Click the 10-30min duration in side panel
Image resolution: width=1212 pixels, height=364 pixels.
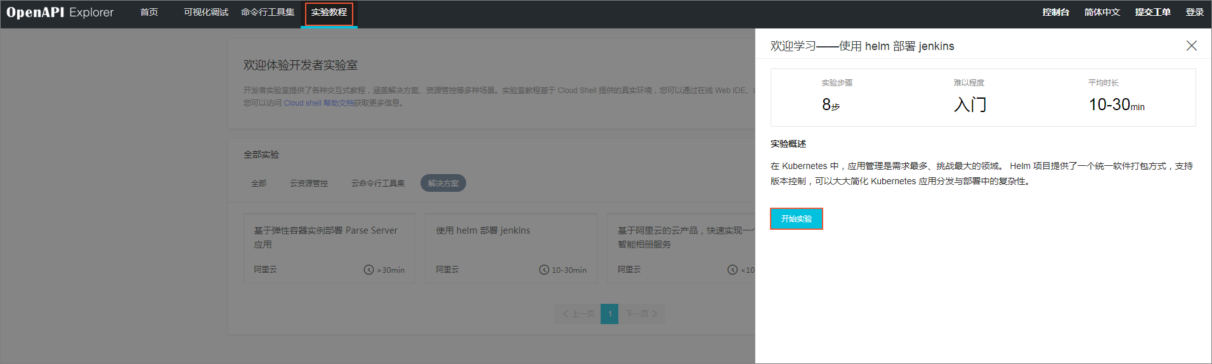(x=1117, y=105)
